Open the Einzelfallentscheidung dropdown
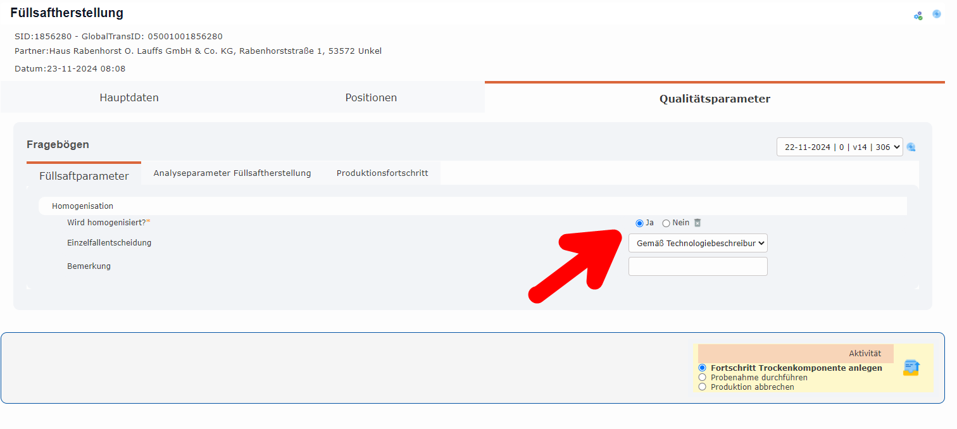 [697, 243]
